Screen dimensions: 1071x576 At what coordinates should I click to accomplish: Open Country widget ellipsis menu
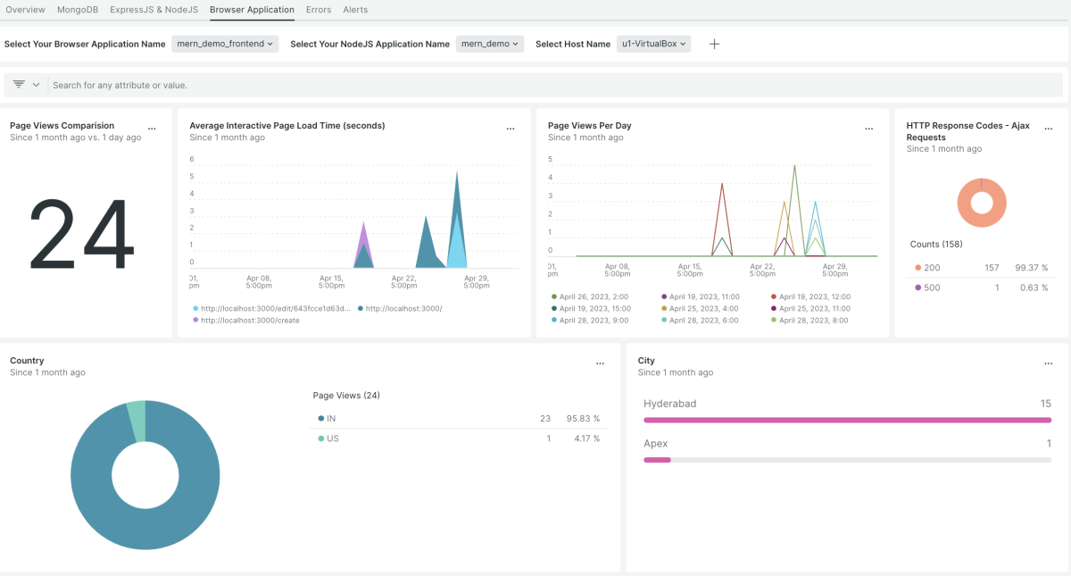click(x=600, y=364)
